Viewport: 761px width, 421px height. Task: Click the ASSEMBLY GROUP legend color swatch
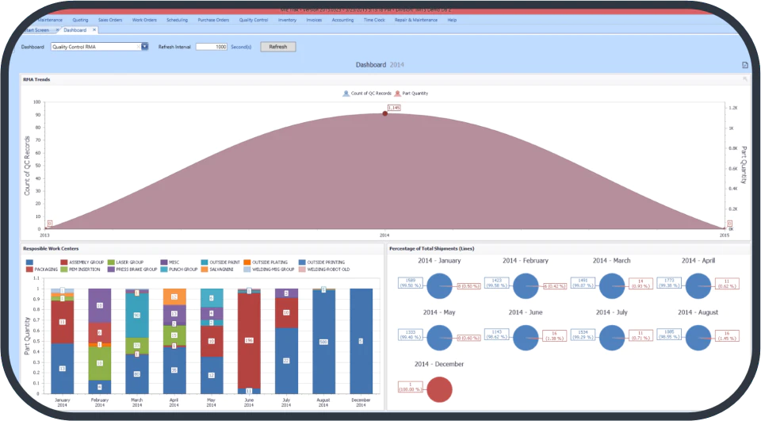(63, 262)
